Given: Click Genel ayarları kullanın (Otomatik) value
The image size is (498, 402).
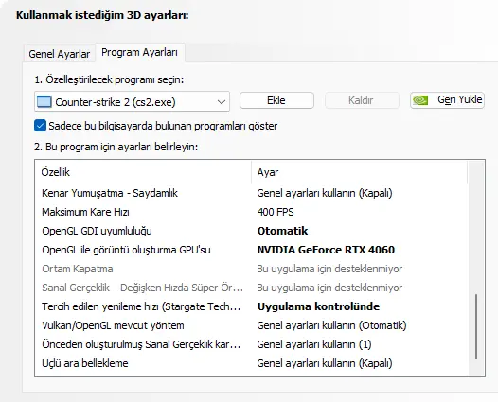Looking at the screenshot, I should 332,325.
